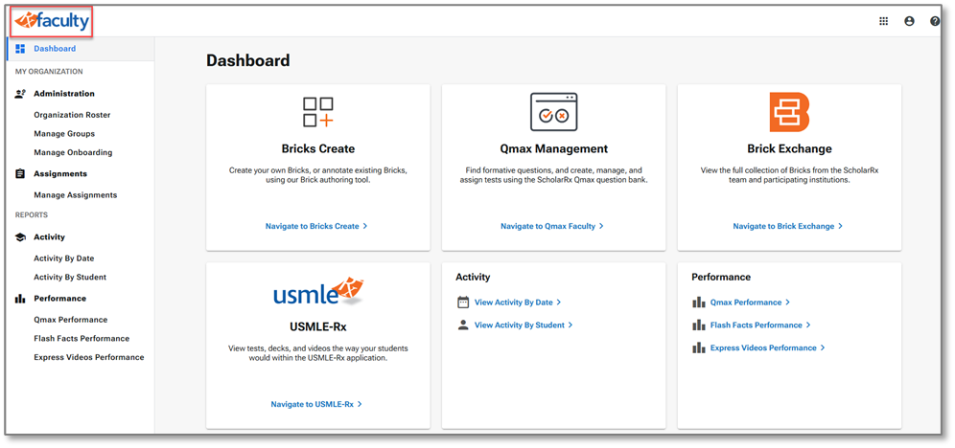Open the apps grid menu icon
Screen dimensions: 955x448
883,21
